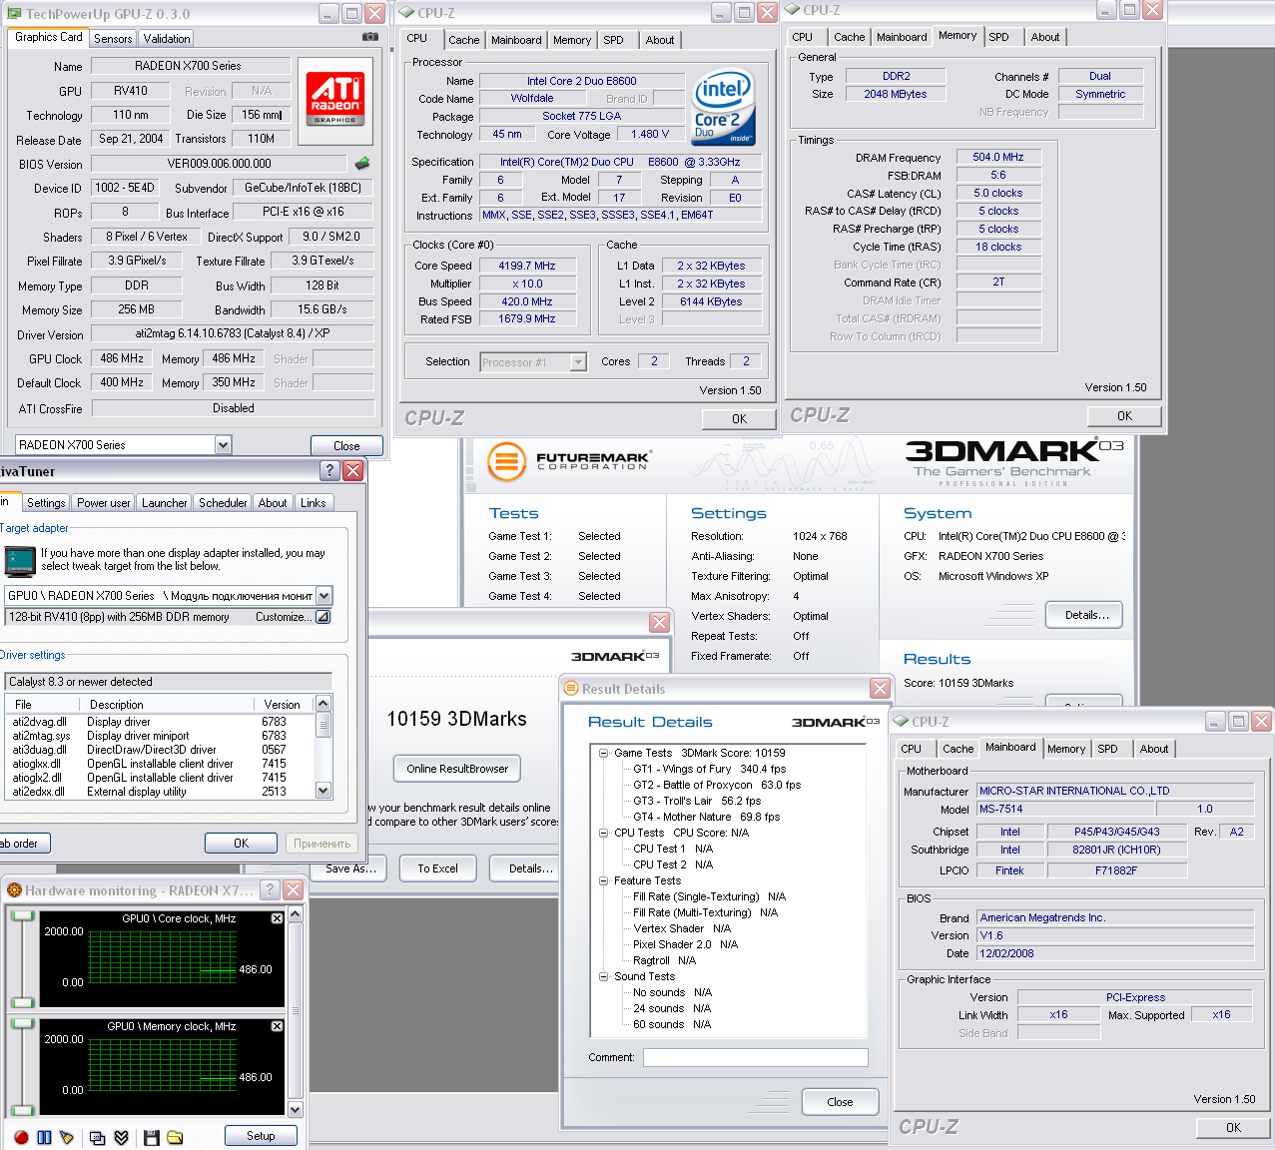
Task: Click the Setup button in Hardware monitoring
Action: coord(261,1136)
